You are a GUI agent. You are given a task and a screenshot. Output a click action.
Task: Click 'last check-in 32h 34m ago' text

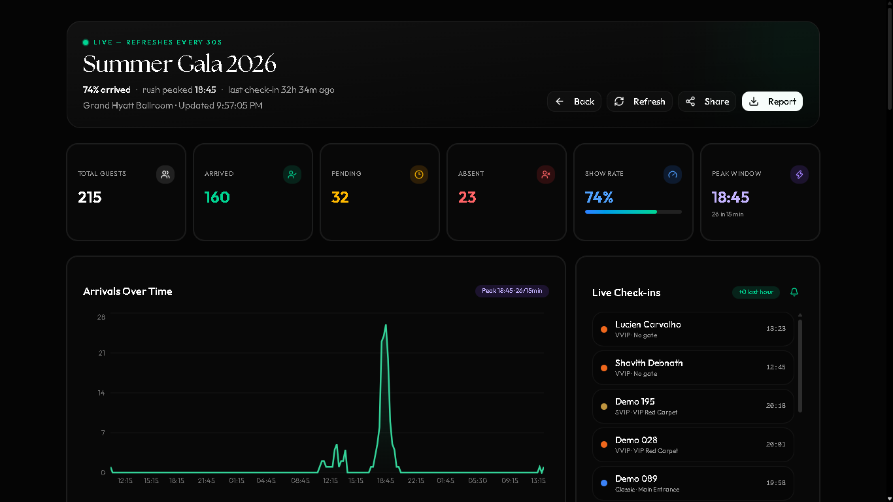(x=281, y=90)
